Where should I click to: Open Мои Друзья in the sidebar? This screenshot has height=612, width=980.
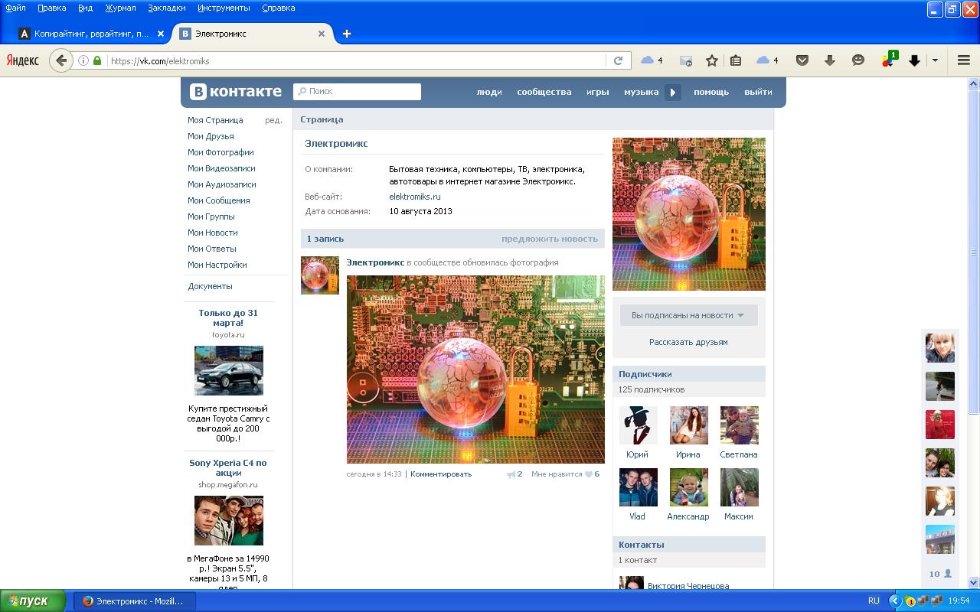point(211,136)
